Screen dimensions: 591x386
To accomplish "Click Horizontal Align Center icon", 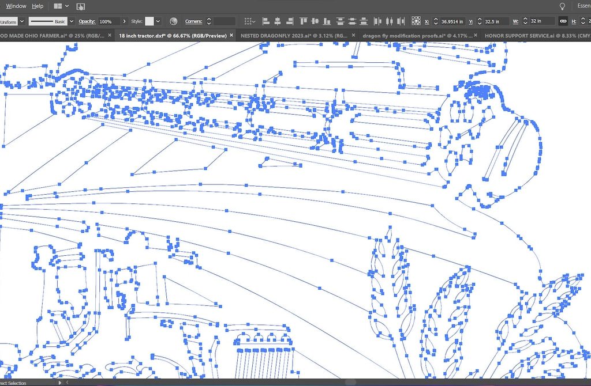I will tap(277, 21).
